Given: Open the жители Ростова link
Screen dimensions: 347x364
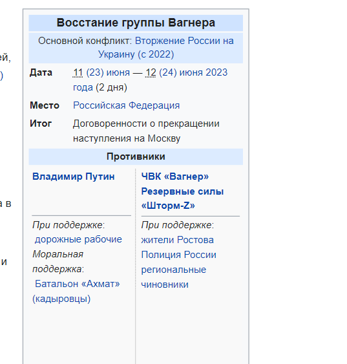Looking at the screenshot, I should 178,240.
